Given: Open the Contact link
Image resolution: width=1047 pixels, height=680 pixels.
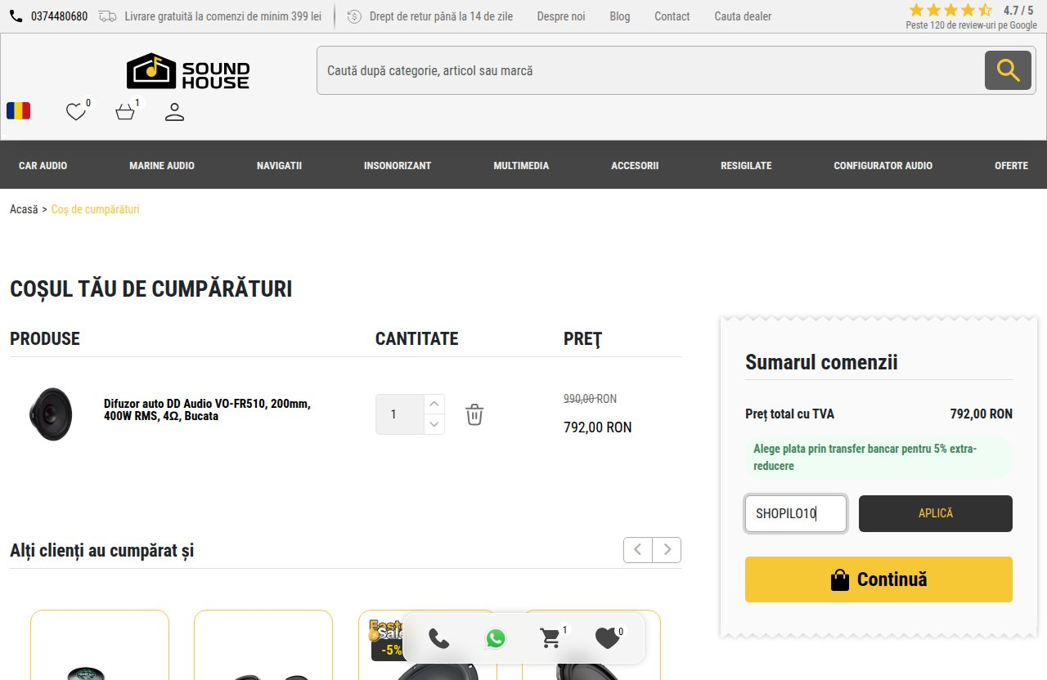Looking at the screenshot, I should coord(672,16).
